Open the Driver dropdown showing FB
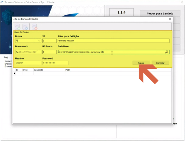 [28, 41]
